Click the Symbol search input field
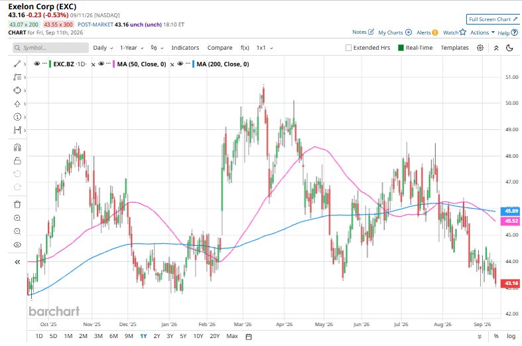The image size is (522, 346). tap(50, 48)
